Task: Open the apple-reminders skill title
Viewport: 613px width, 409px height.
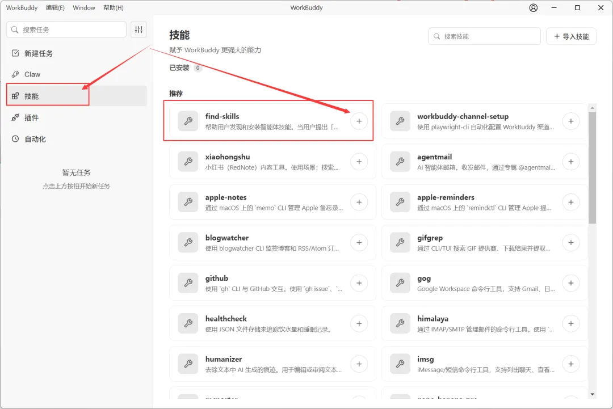Action: pyautogui.click(x=446, y=197)
